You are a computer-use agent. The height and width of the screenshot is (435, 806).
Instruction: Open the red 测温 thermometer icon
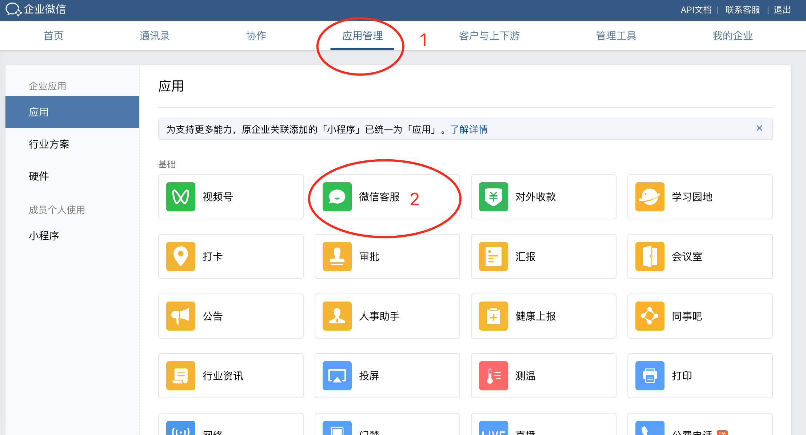494,376
